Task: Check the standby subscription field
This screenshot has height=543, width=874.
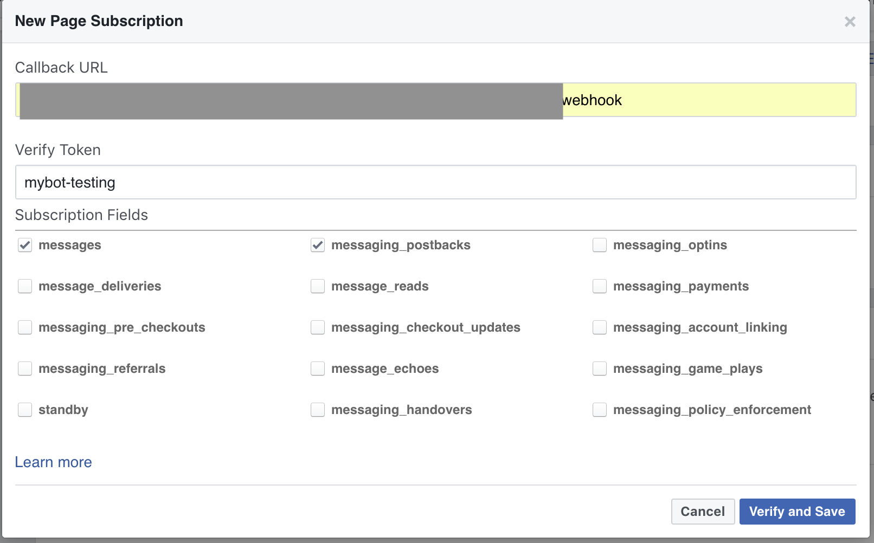Action: [x=24, y=410]
